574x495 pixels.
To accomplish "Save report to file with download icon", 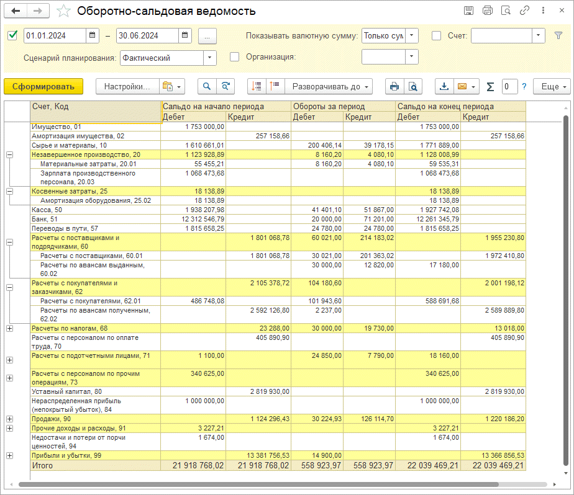I will (445, 87).
